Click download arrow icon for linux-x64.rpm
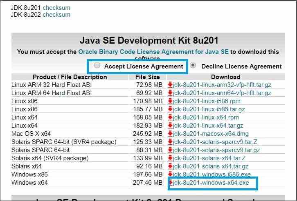 [170, 117]
